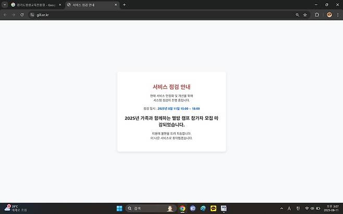
Task: Open the Wi-Fi network status icon
Action: click(x=307, y=209)
